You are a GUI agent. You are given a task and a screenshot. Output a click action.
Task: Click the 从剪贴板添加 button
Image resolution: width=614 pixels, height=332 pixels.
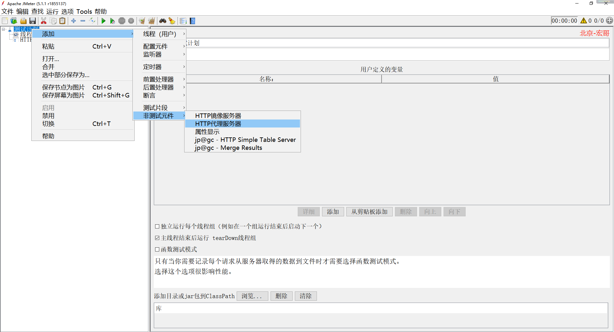coord(369,212)
